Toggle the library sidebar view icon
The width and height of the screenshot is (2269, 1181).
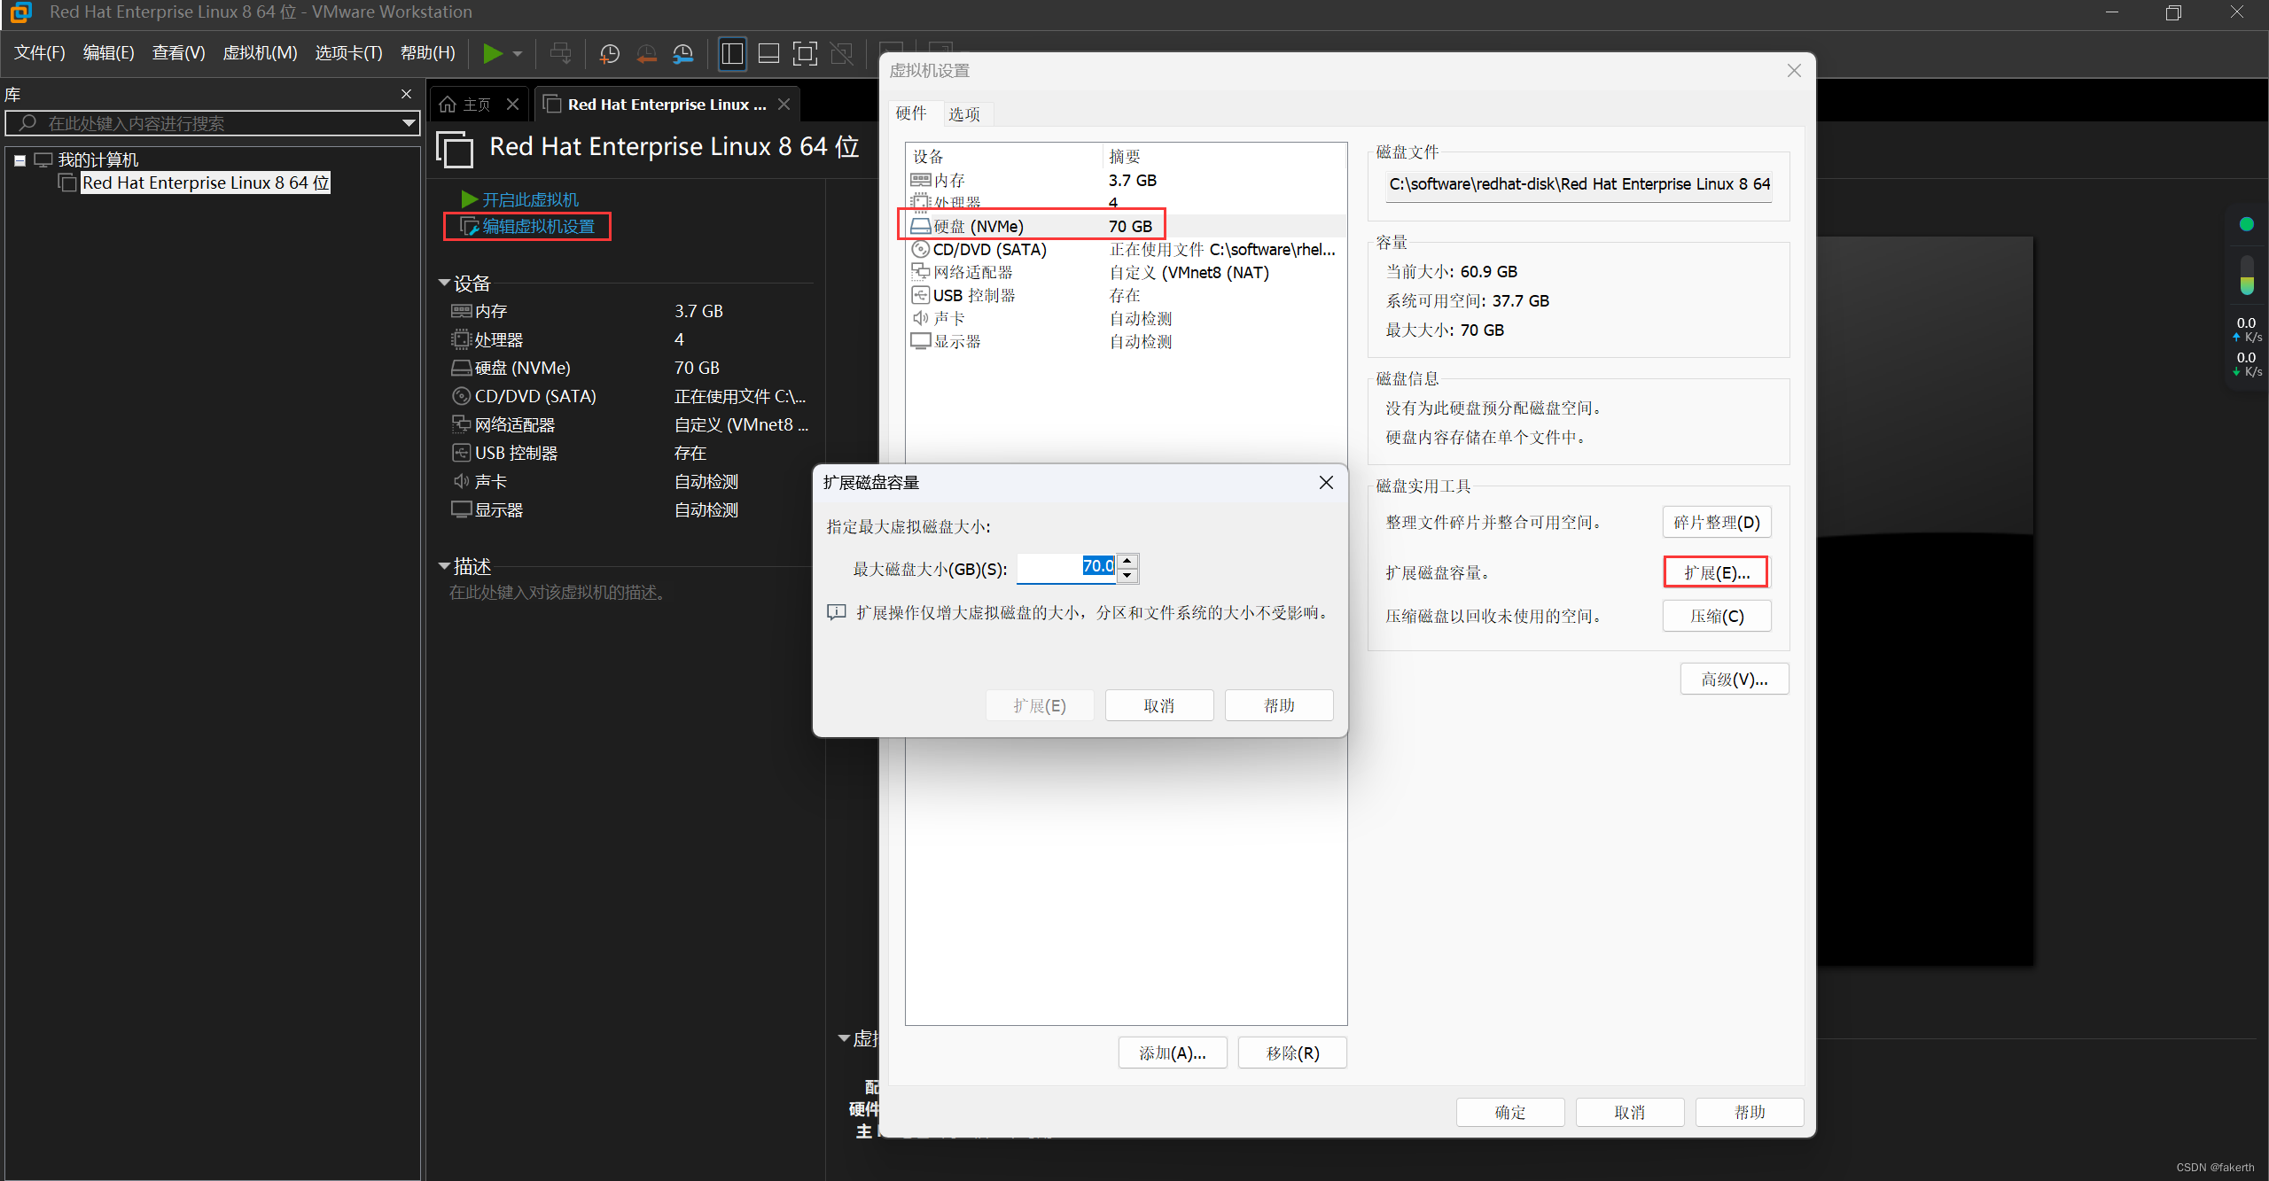click(732, 53)
